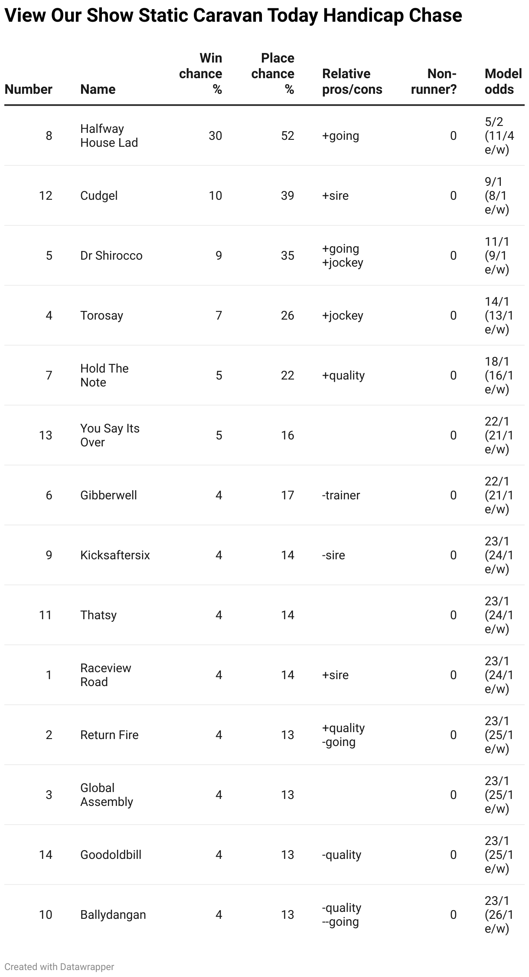Click Kicksaftersix name cell
This screenshot has height=977, width=529.
pyautogui.click(x=115, y=555)
